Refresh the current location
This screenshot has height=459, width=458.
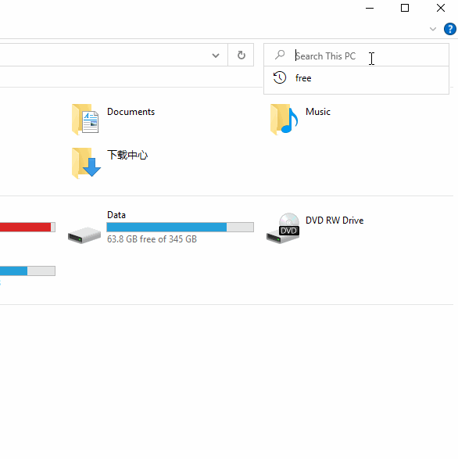(242, 55)
